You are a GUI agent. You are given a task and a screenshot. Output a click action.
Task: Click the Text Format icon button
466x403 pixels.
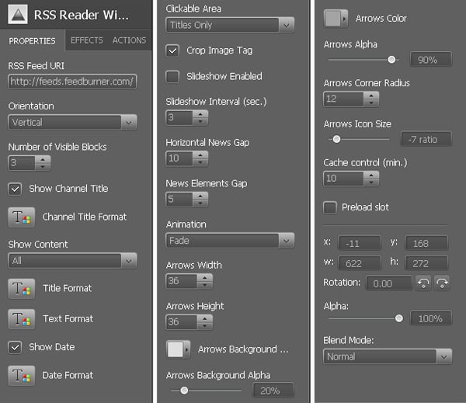[x=19, y=318]
